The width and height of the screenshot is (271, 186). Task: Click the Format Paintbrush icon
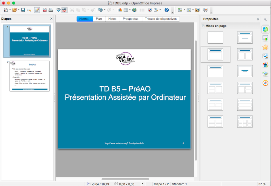(93, 10)
